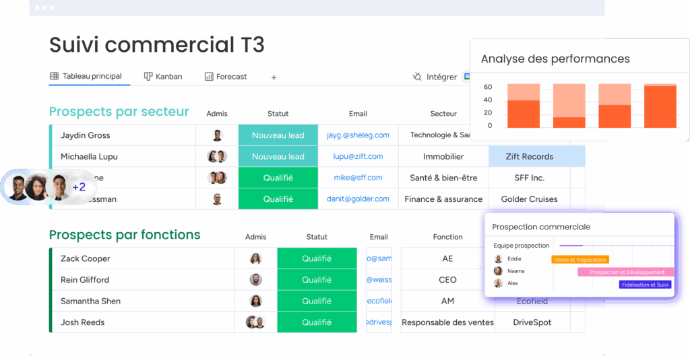Viewport: 690px width, 356px height.
Task: Click the Golder Cruises company cell
Action: tap(530, 199)
